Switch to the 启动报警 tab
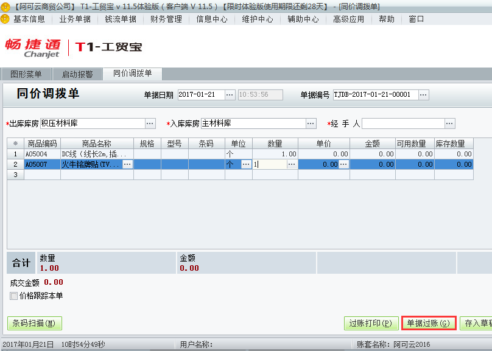 (77, 74)
